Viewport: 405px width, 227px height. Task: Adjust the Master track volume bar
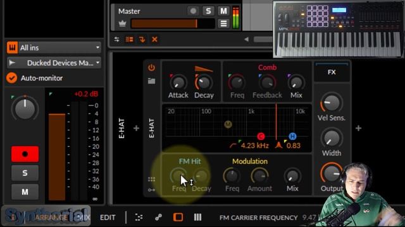pyautogui.click(x=173, y=24)
